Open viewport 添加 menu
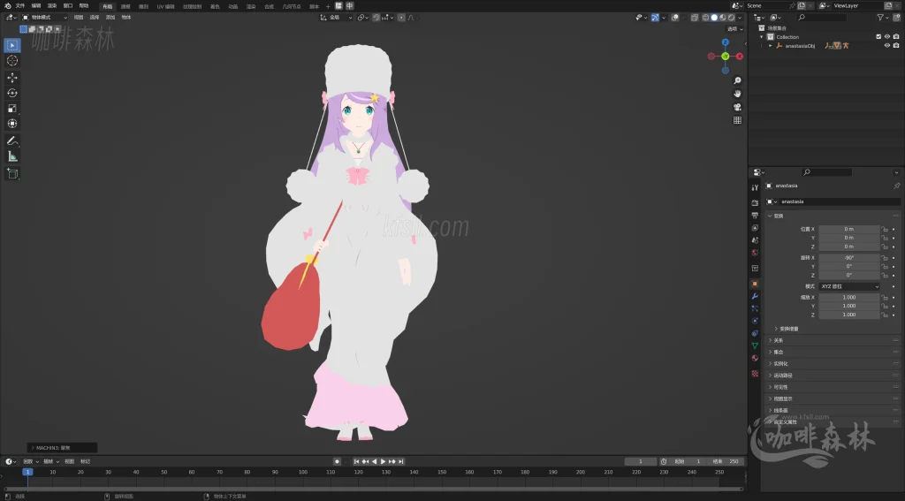This screenshot has width=905, height=501. 110,18
